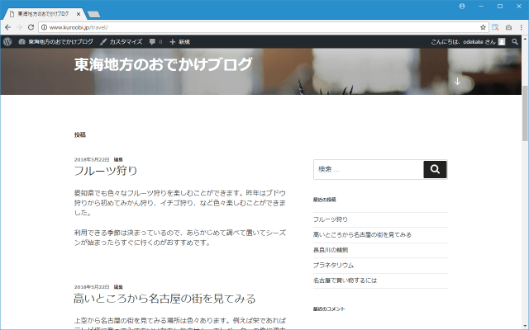The width and height of the screenshot is (529, 330).
Task: Click the 編集 link for 高いところから名古屋の街を見てみる post
Action: coord(118,287)
